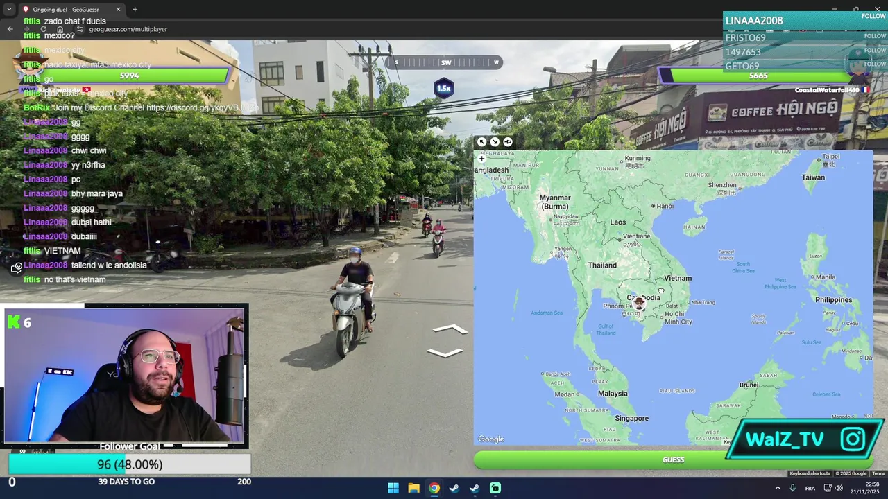Viewport: 888px width, 499px height.
Task: Click the Thailand country label on map
Action: pyautogui.click(x=602, y=265)
